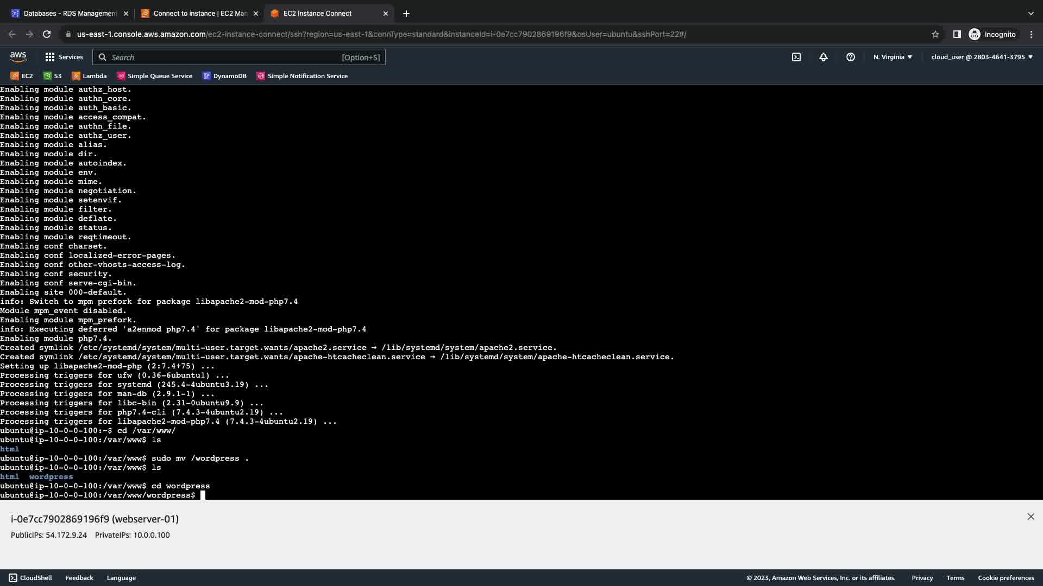Launch CloudShell from the top bar icon
Viewport: 1043px width, 586px height.
(796, 57)
